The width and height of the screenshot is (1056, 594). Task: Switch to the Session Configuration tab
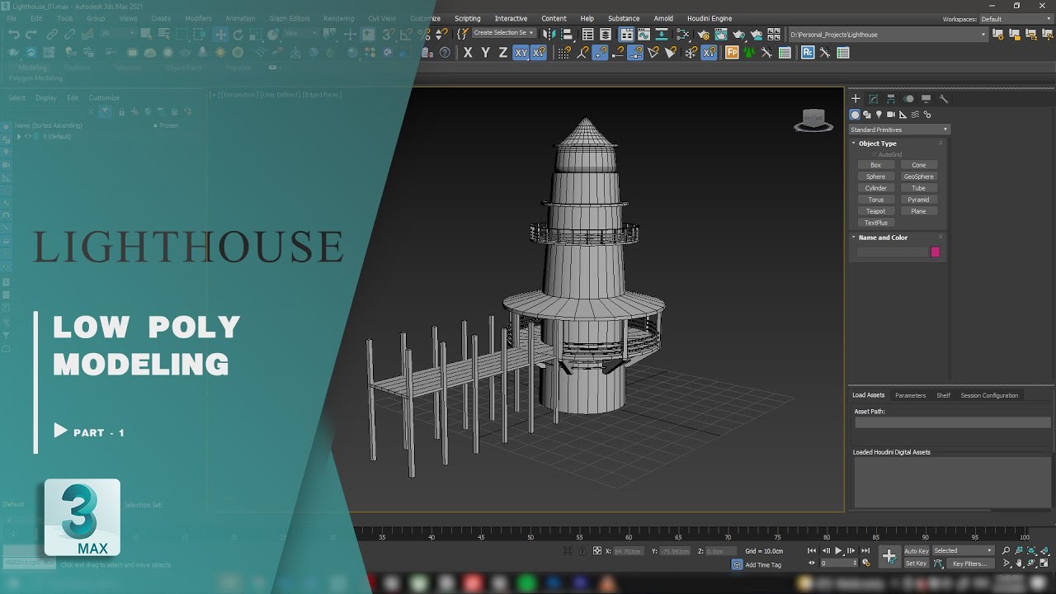click(x=989, y=395)
